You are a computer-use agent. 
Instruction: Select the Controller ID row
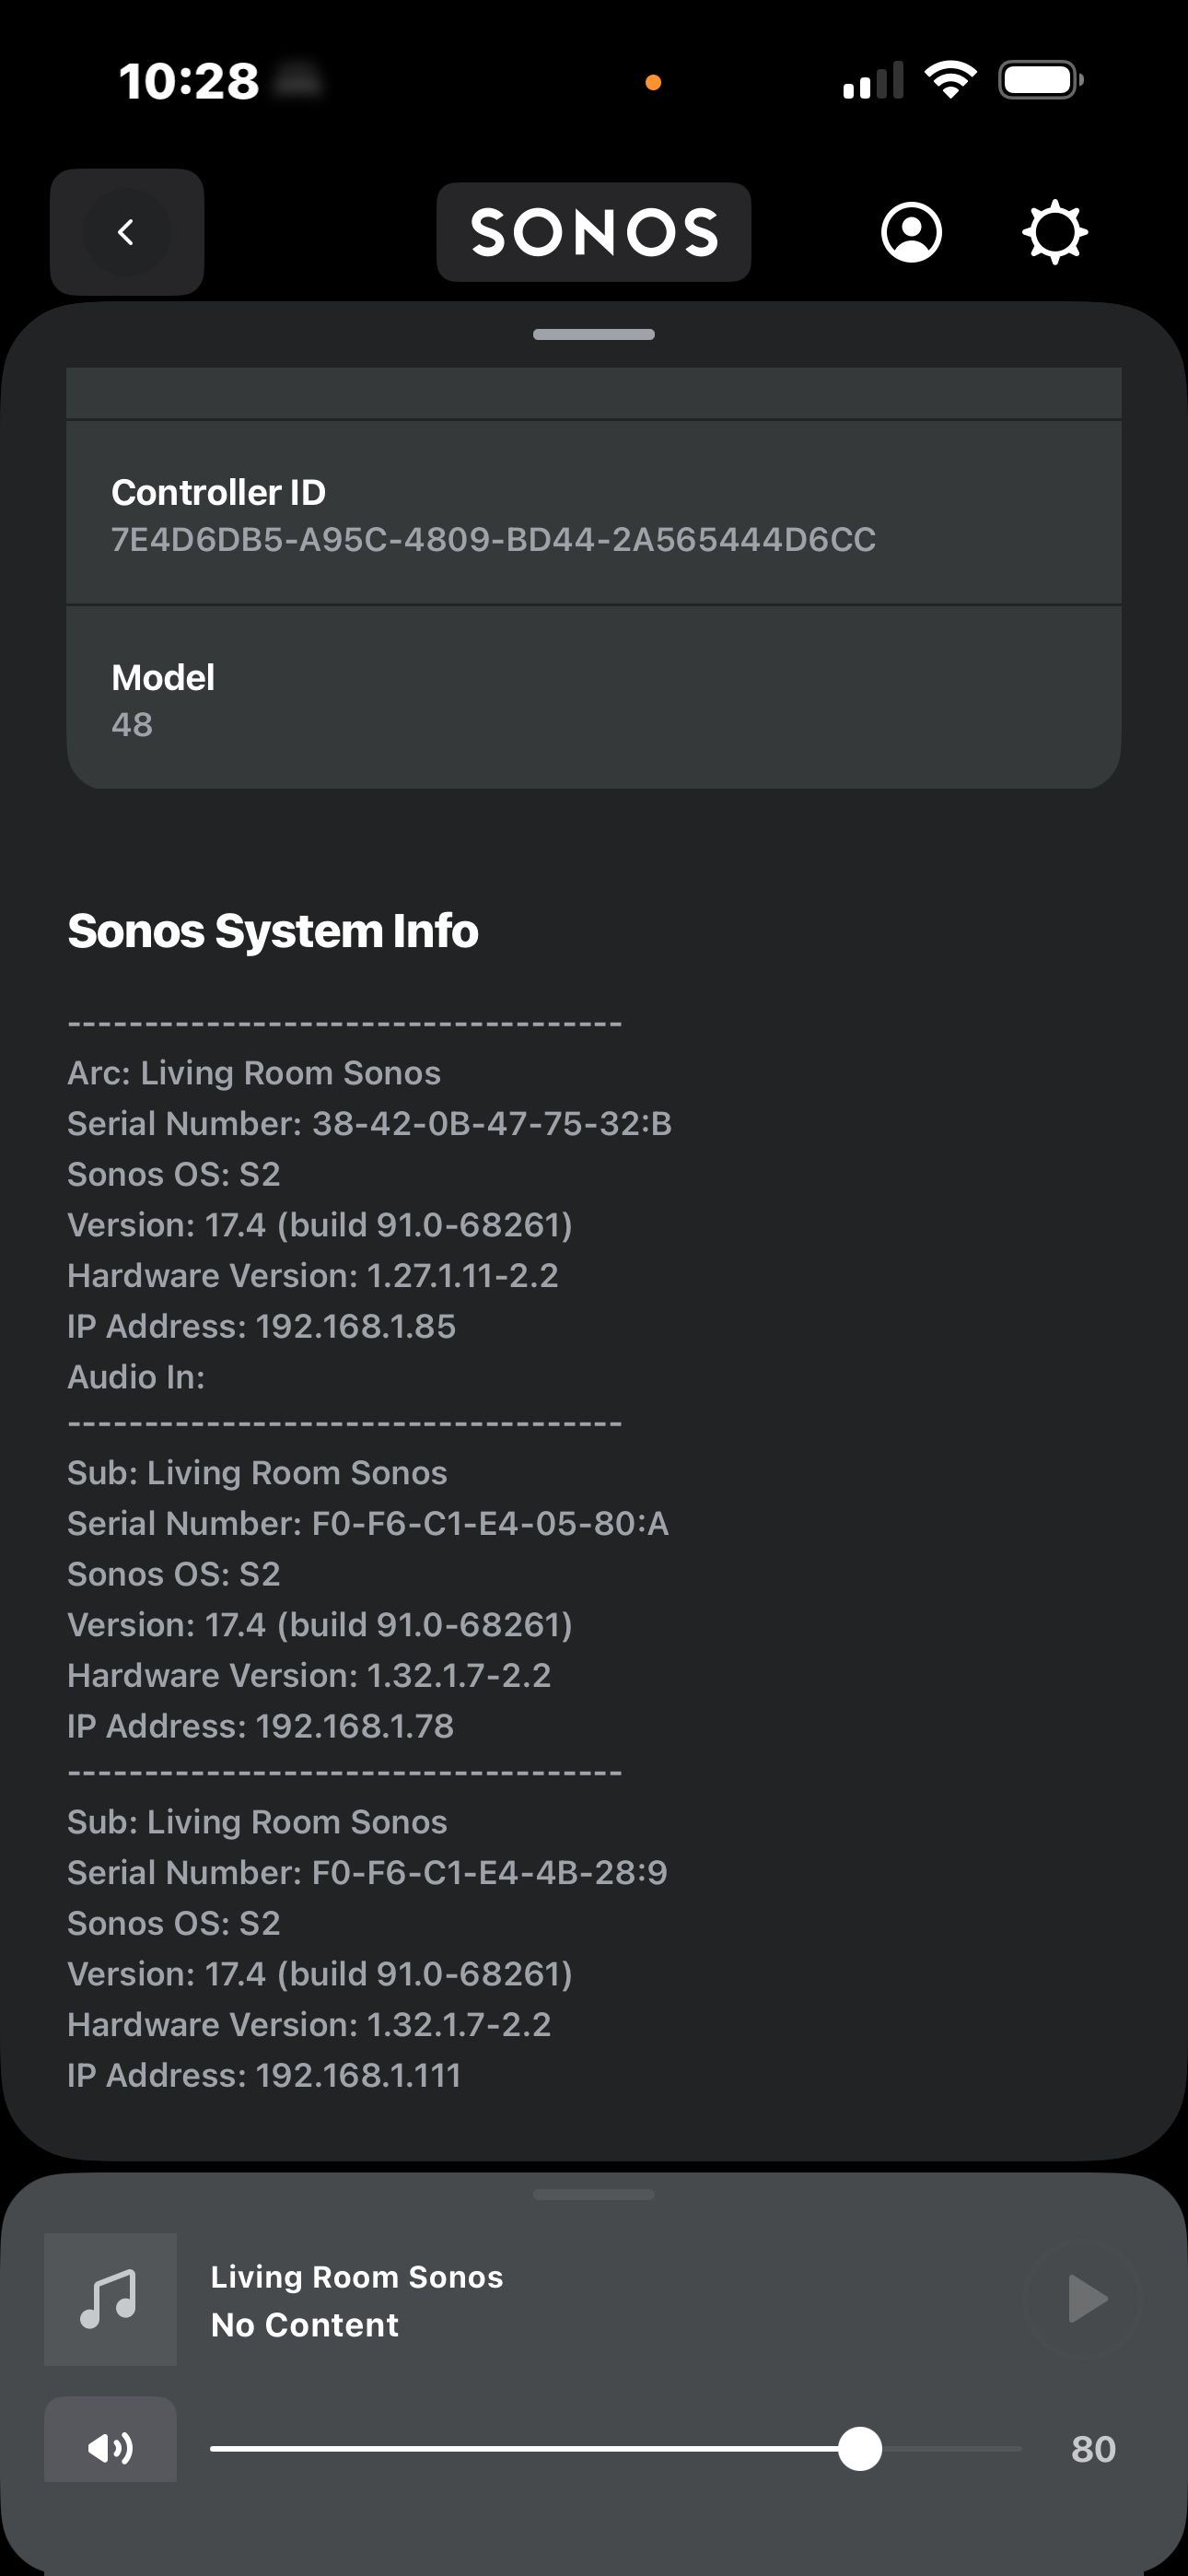click(x=594, y=514)
